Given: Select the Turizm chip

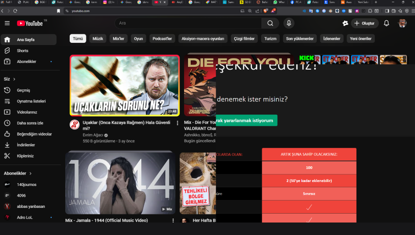Looking at the screenshot, I should pyautogui.click(x=270, y=39).
